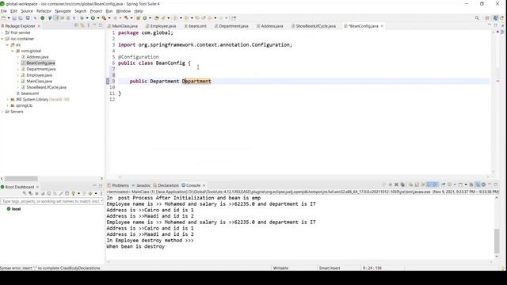
Task: Toggle Word Wrap in Console toolbar
Action: [x=422, y=184]
